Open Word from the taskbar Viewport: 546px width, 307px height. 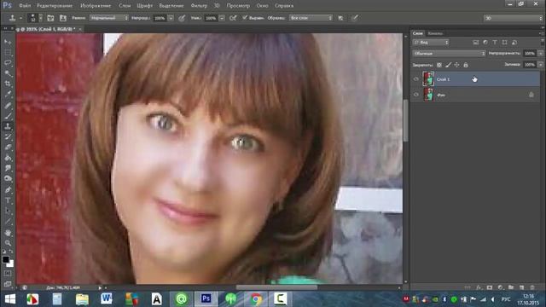tap(106, 298)
